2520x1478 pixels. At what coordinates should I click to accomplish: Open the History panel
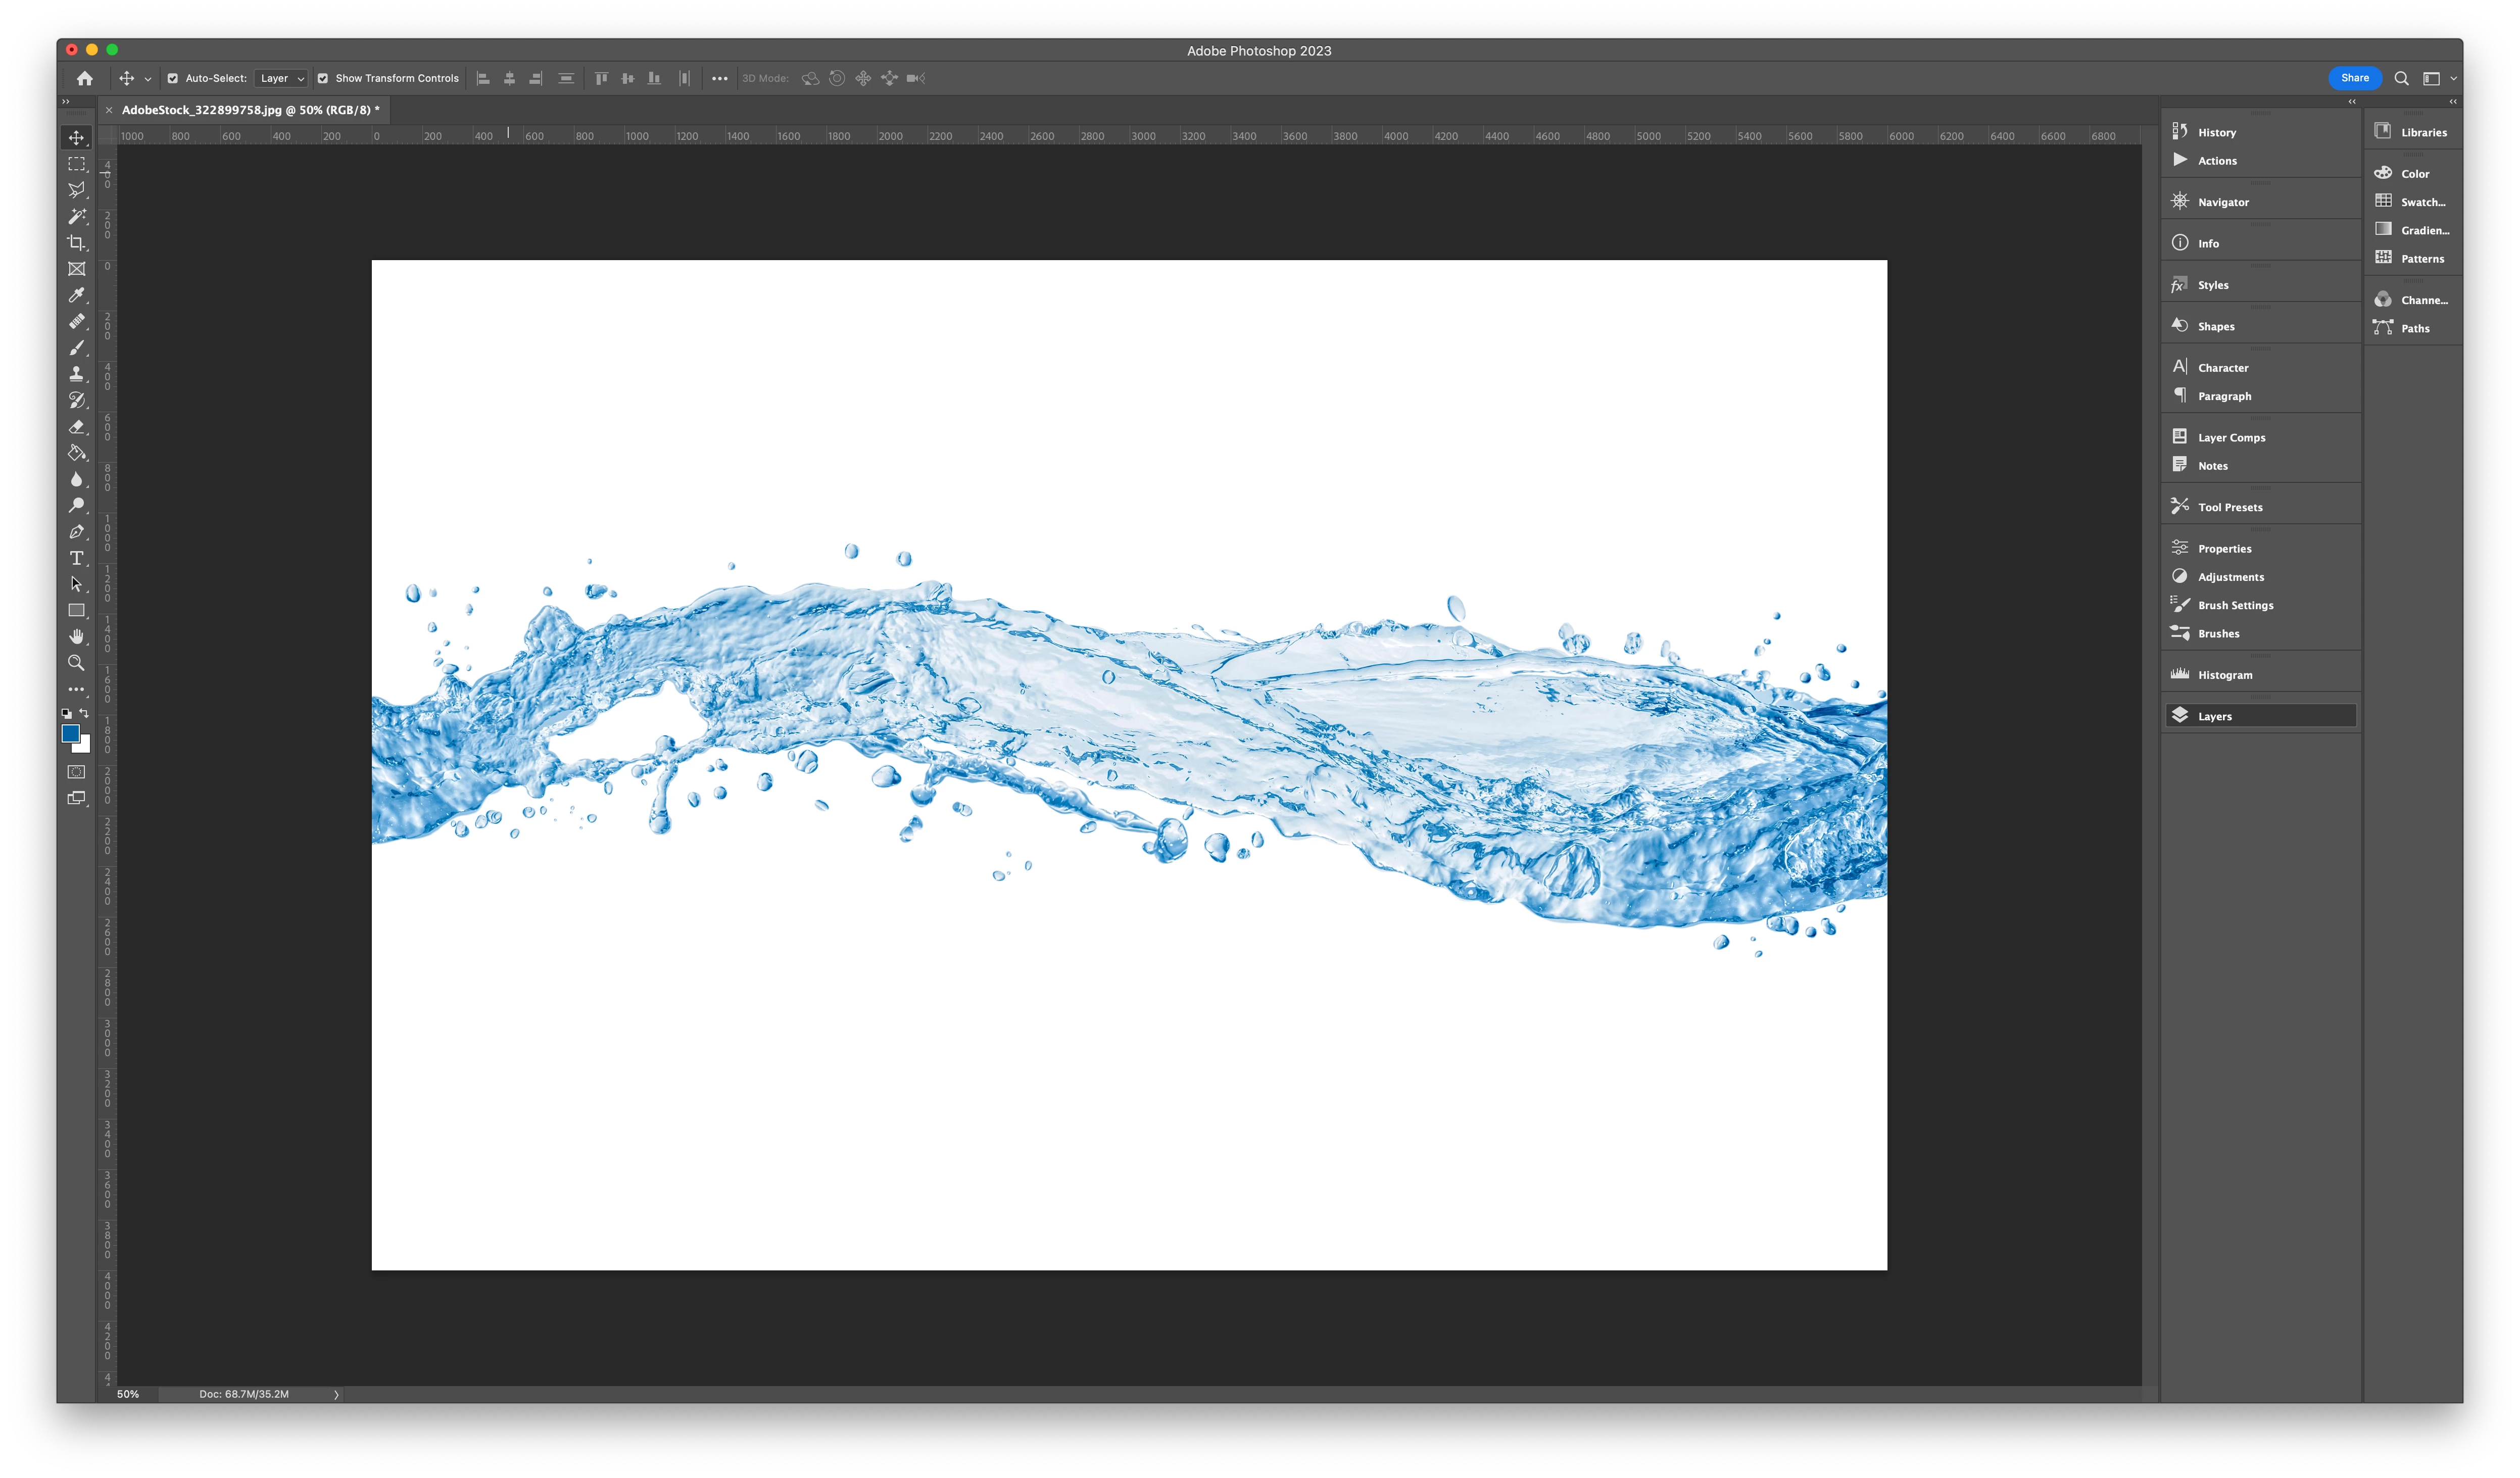(x=2216, y=132)
